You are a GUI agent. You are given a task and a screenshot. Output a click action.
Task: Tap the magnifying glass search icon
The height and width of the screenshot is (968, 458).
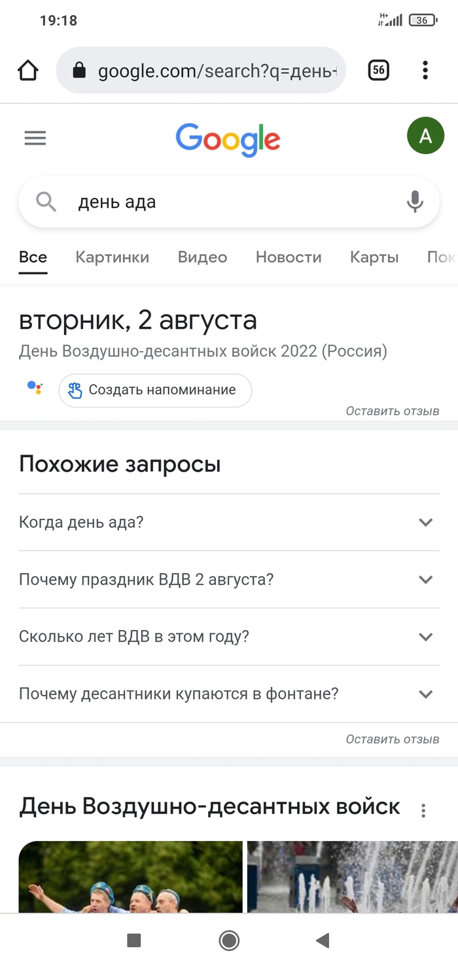click(x=46, y=202)
